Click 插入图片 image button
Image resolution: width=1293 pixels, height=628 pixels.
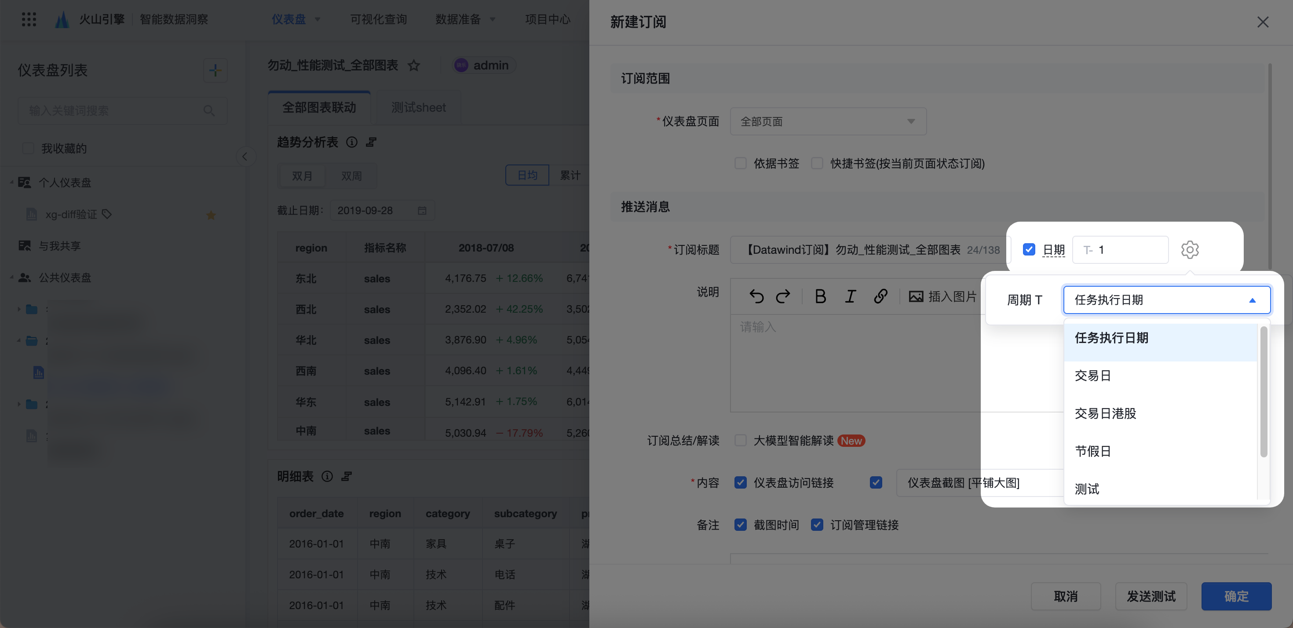point(942,296)
